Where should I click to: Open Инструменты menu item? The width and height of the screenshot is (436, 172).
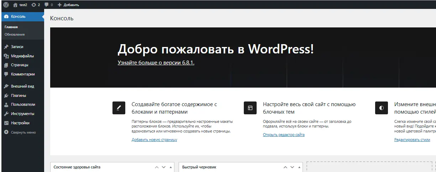[22, 114]
